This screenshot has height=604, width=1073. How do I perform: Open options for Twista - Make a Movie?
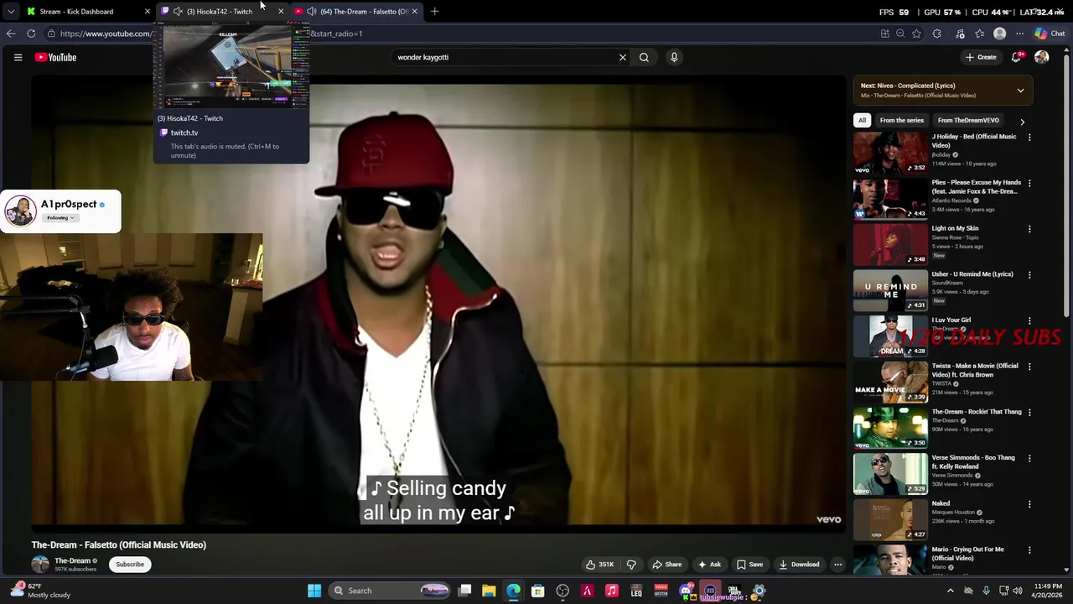pos(1029,367)
